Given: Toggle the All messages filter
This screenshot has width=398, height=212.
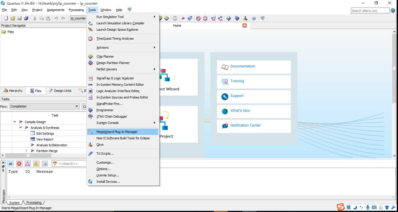Looking at the screenshot, I should pyautogui.click(x=10, y=164).
